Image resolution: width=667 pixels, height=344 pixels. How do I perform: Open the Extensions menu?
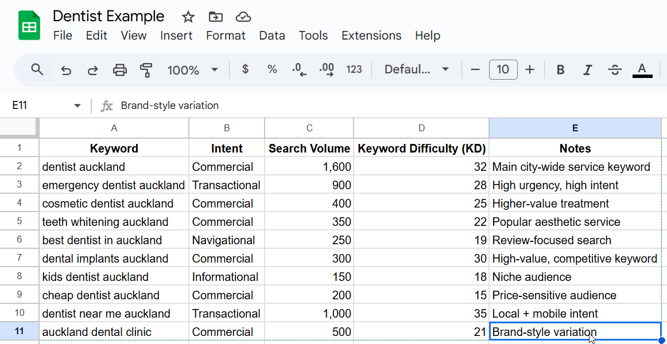(x=371, y=36)
